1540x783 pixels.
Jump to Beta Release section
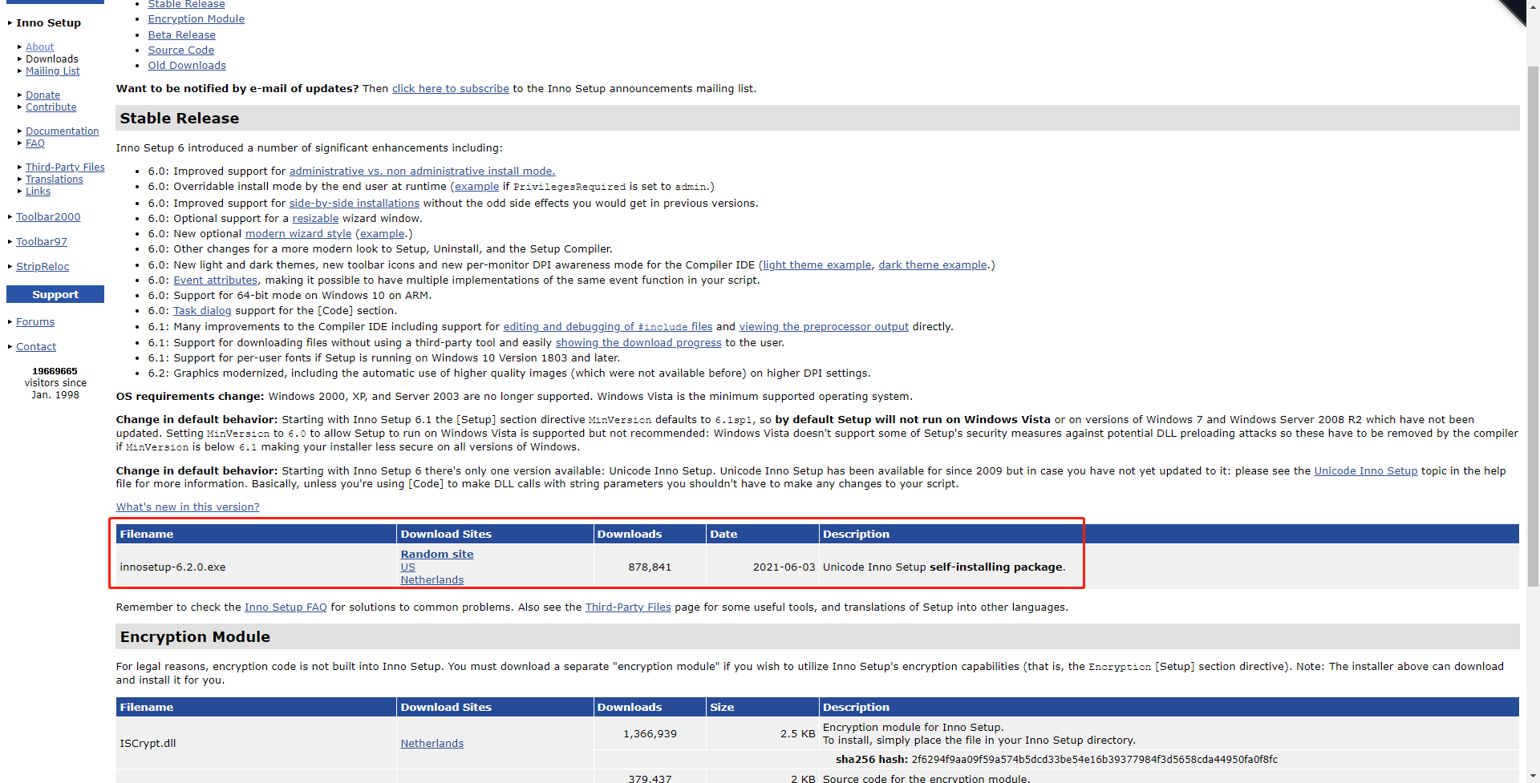click(181, 35)
